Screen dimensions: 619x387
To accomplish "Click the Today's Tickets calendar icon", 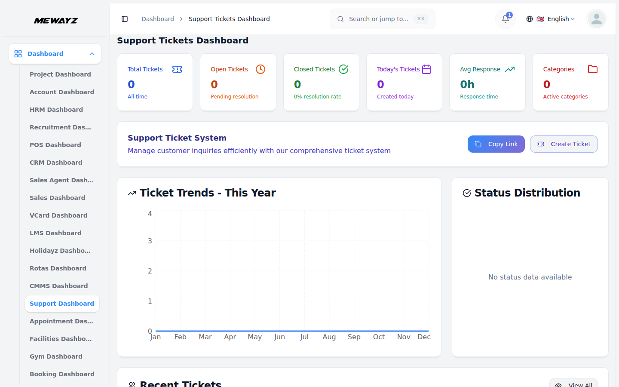I will pyautogui.click(x=426, y=69).
